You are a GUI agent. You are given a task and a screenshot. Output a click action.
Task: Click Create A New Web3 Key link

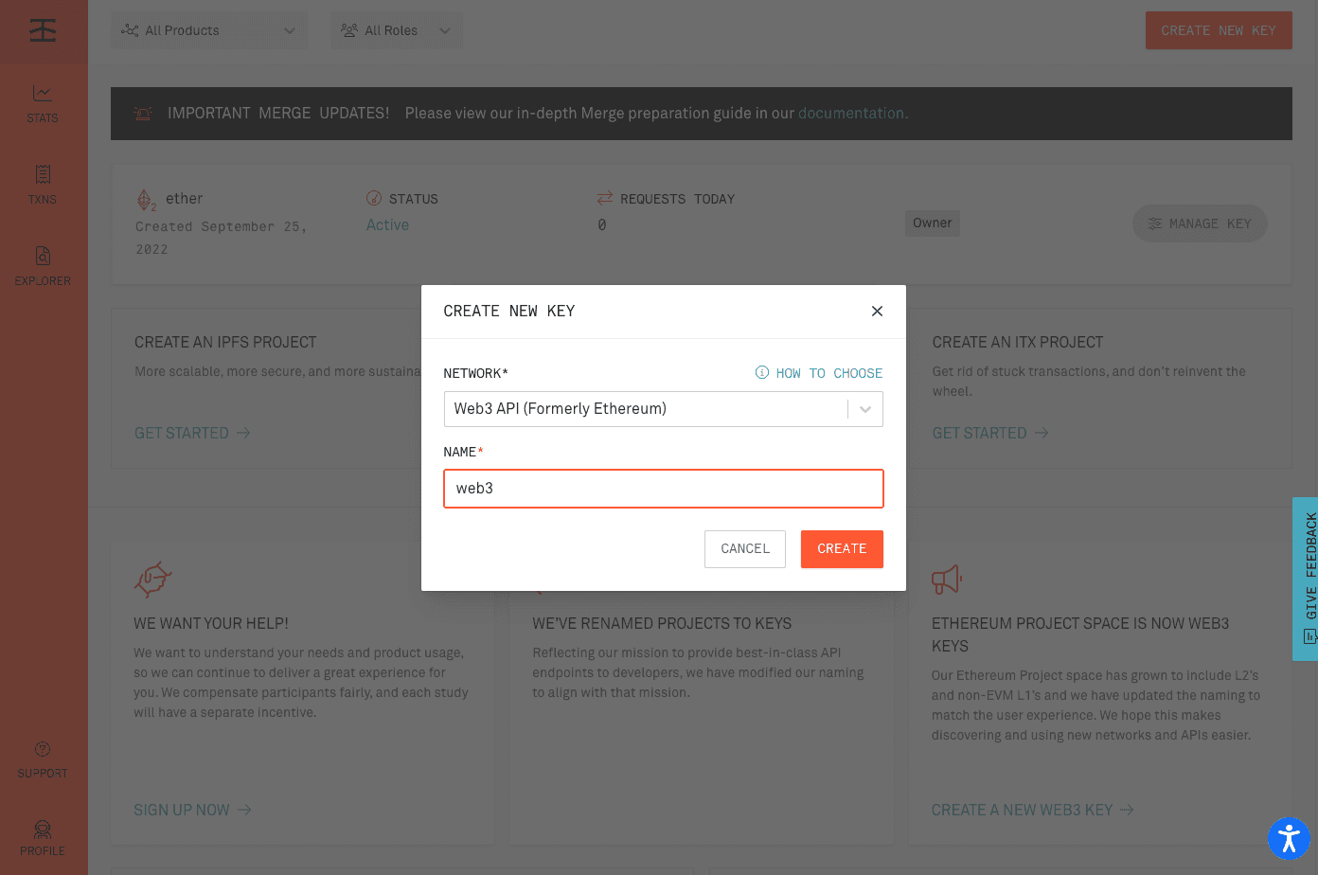[1032, 810]
